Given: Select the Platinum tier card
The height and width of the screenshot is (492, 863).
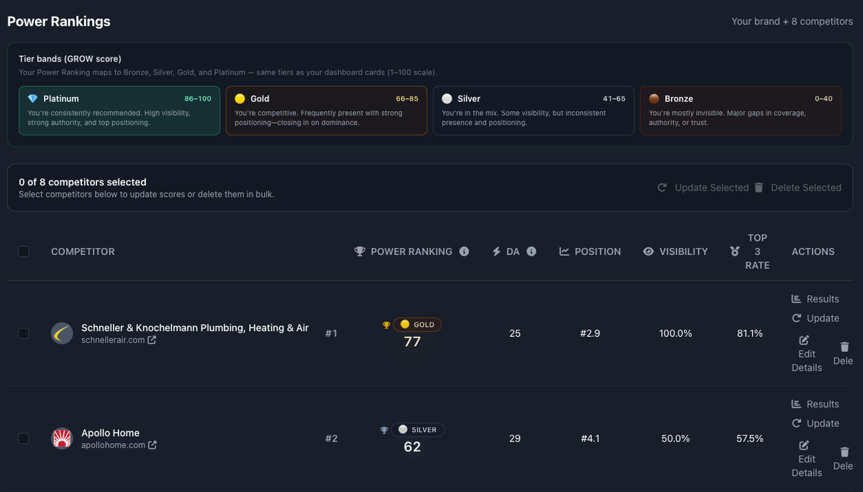Looking at the screenshot, I should [119, 111].
